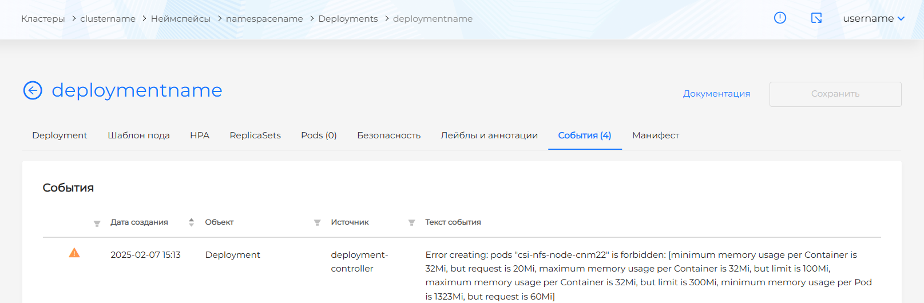924x303 pixels.
Task: Click filter icon between Объект and Источник headers
Action: 317,223
